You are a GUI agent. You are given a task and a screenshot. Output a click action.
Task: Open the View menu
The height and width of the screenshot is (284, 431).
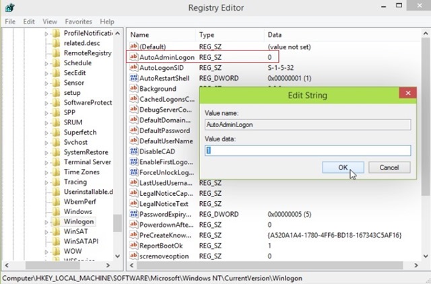pos(50,22)
